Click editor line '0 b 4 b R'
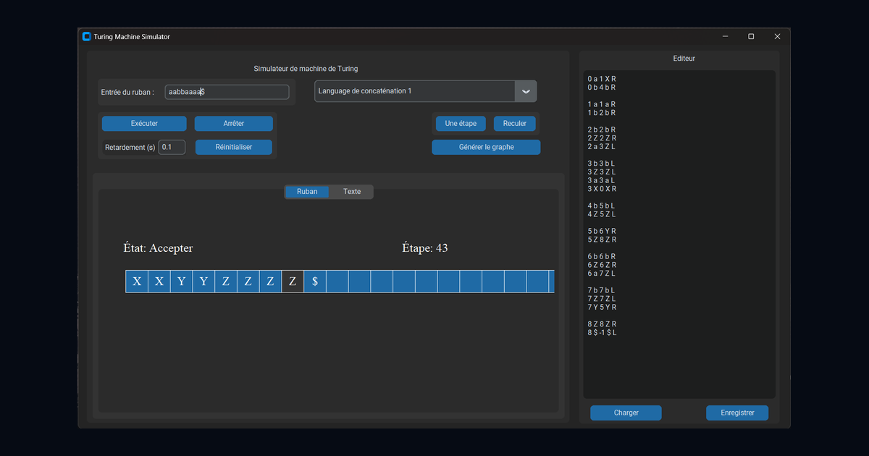This screenshot has height=456, width=869. tap(602, 88)
